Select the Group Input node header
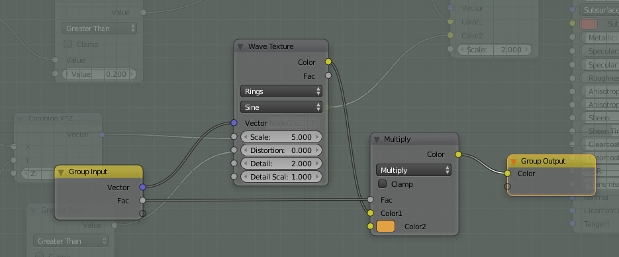 pyautogui.click(x=98, y=172)
